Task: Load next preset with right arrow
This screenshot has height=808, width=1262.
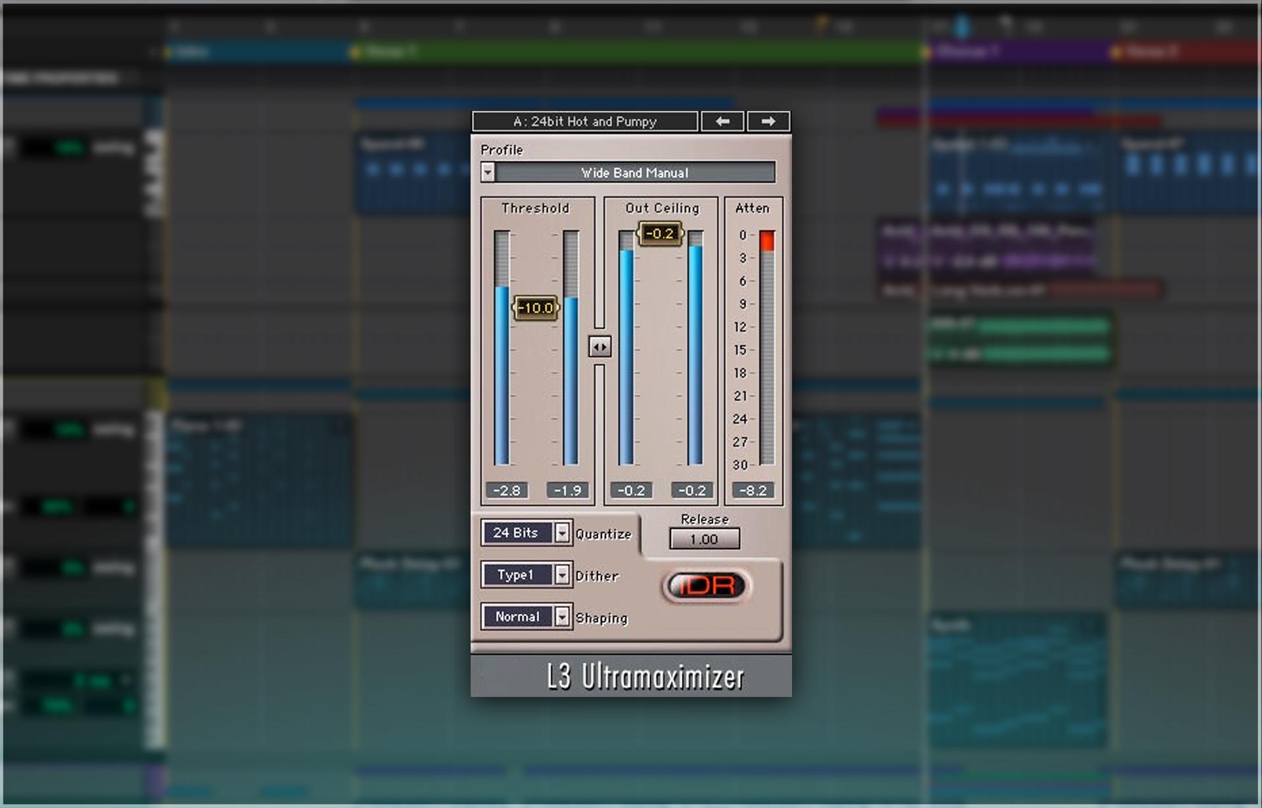Action: 768,122
